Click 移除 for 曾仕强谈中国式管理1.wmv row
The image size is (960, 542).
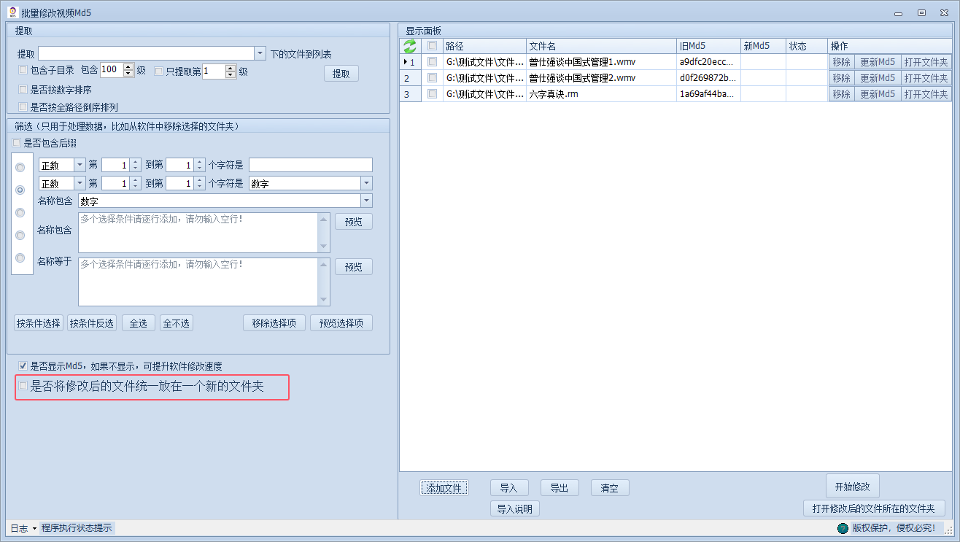pos(841,62)
